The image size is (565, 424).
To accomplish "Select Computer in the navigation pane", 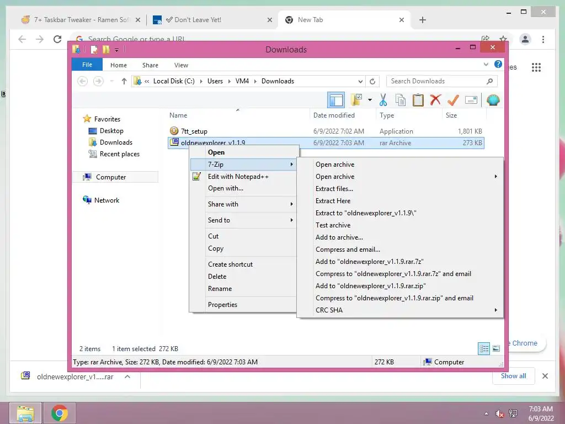I will (110, 177).
